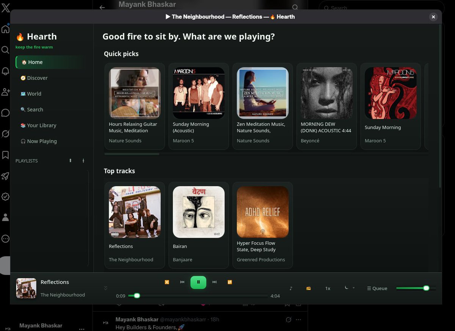Open X Explore magnifier icon
Viewport: 455px width, 331px height.
(x=5, y=50)
